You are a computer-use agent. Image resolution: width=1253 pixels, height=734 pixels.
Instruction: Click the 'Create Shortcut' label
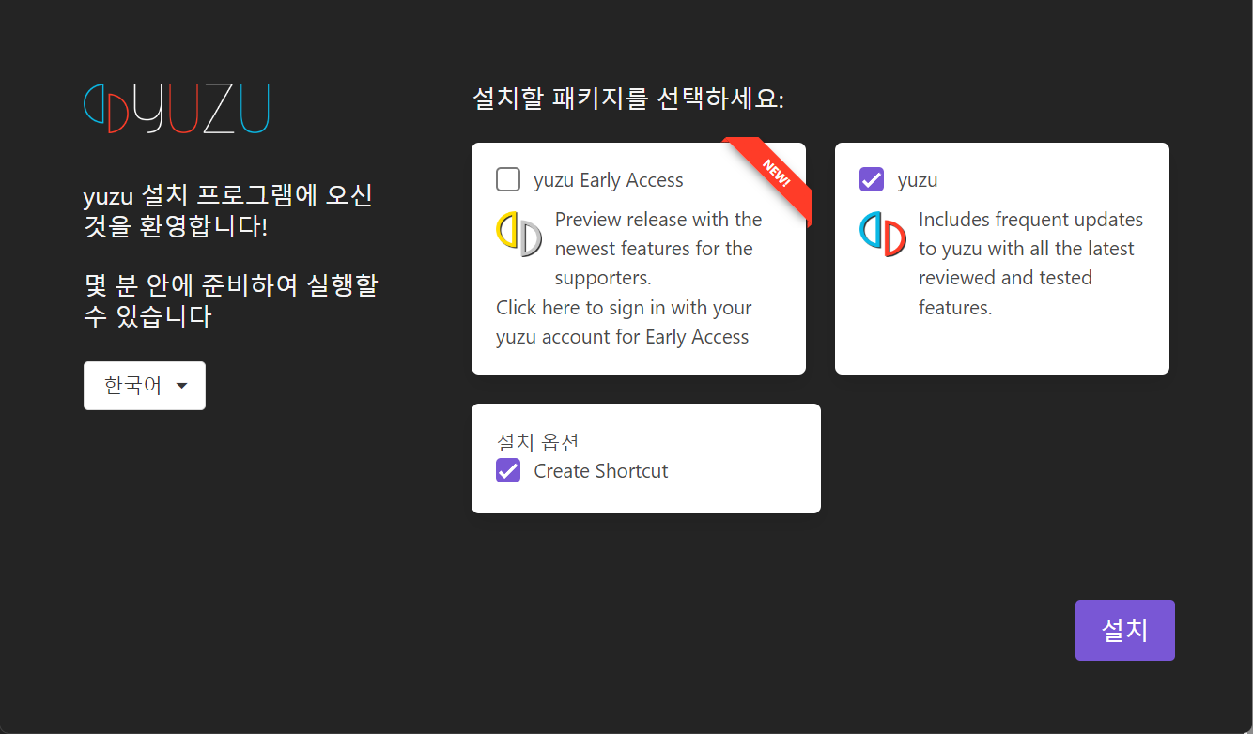coord(601,471)
